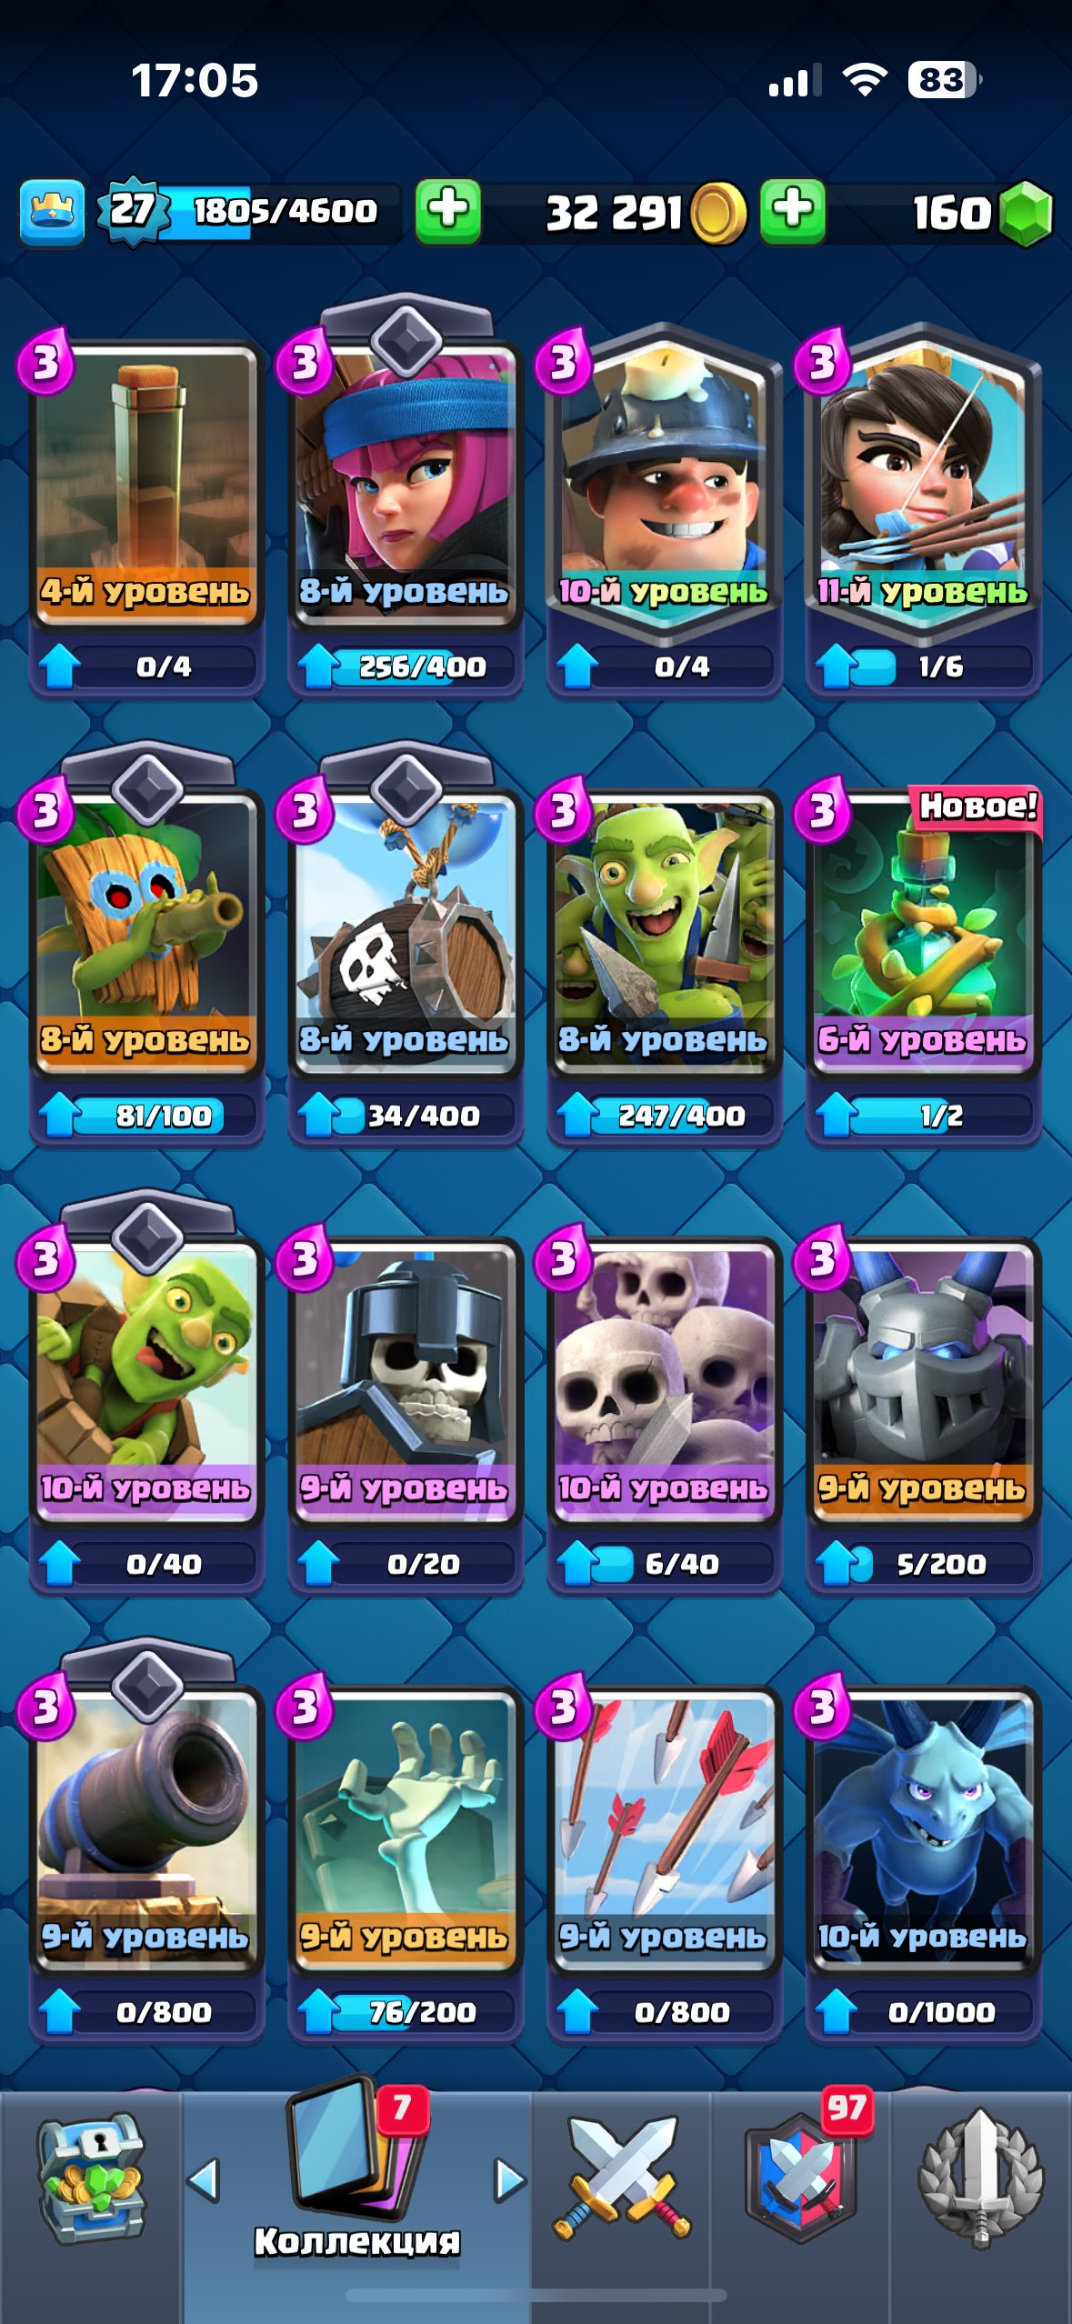Tap the green plus beside the gold coins
Viewport: 1072px width, 2324px height.
793,211
